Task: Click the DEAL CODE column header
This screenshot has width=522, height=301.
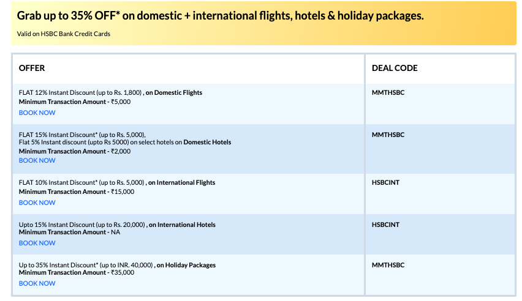Action: pyautogui.click(x=395, y=68)
